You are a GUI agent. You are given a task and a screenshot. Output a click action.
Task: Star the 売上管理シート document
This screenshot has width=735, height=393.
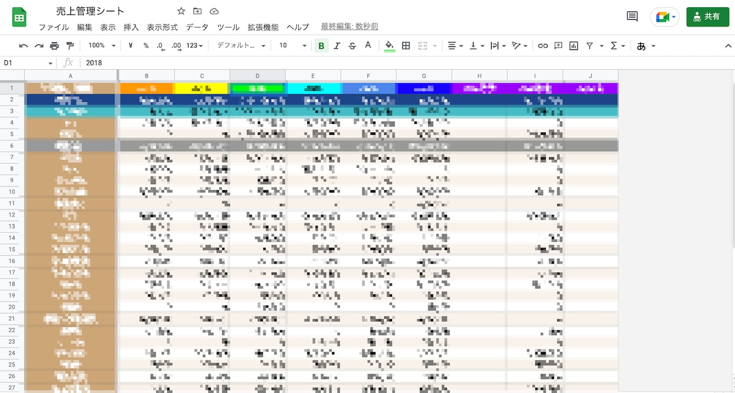pyautogui.click(x=181, y=11)
